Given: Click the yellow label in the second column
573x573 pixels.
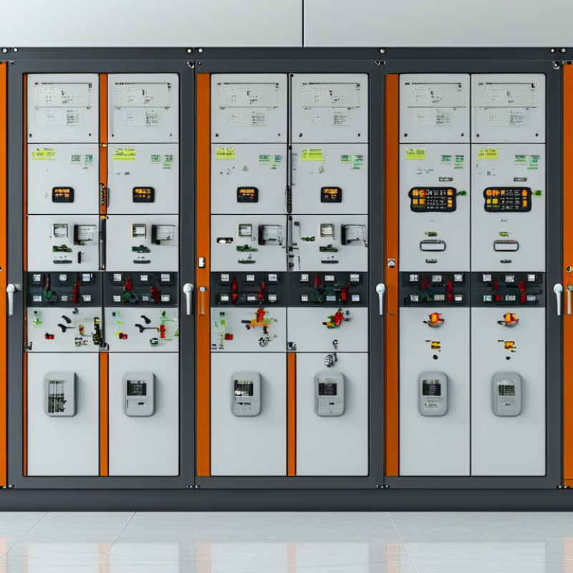Looking at the screenshot, I should [124, 154].
